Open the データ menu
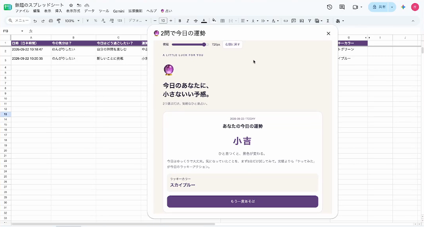The height and width of the screenshot is (227, 424). pyautogui.click(x=89, y=11)
